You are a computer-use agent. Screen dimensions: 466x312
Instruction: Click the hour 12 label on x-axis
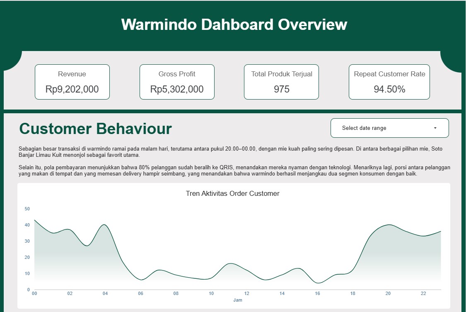coord(246,293)
